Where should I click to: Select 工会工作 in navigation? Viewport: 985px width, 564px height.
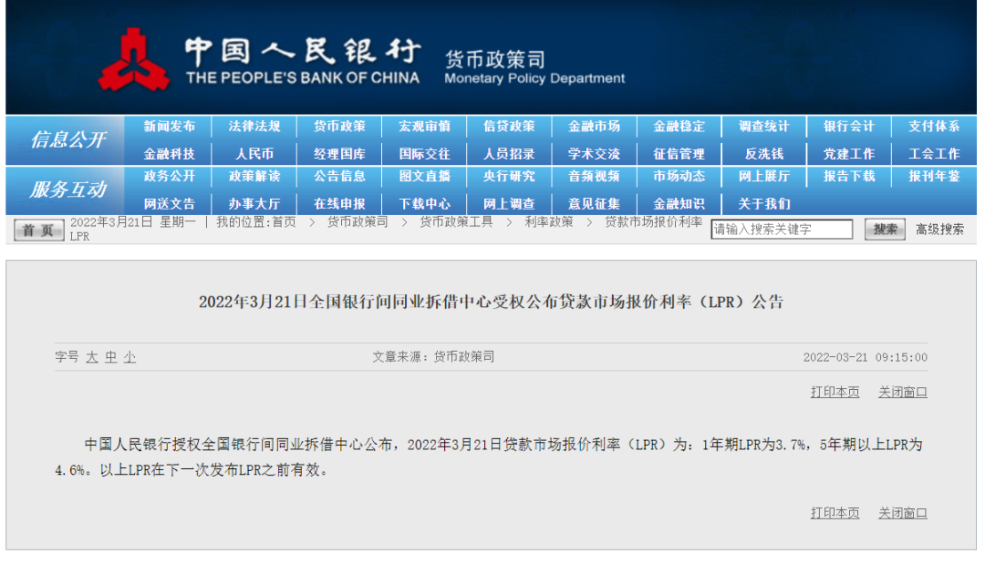[x=934, y=154]
